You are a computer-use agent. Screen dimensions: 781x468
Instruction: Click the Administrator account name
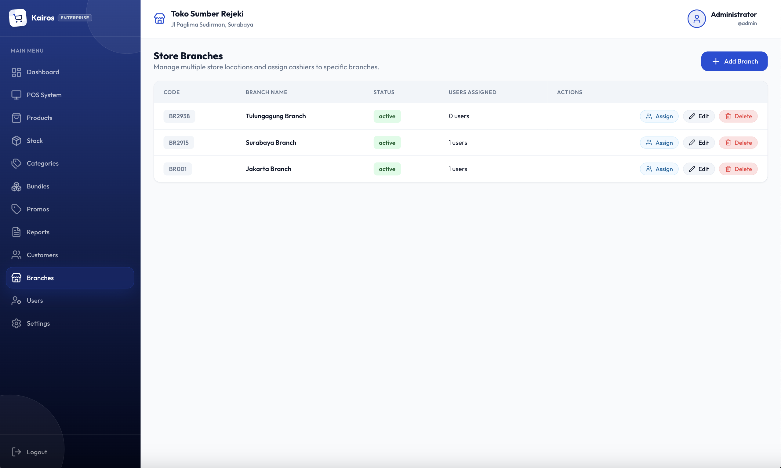(x=734, y=14)
